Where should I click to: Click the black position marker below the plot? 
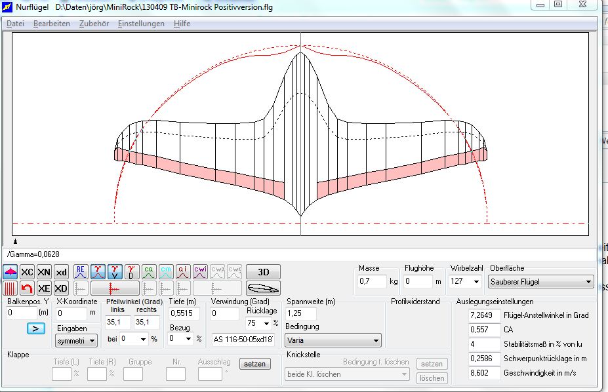(x=16, y=243)
